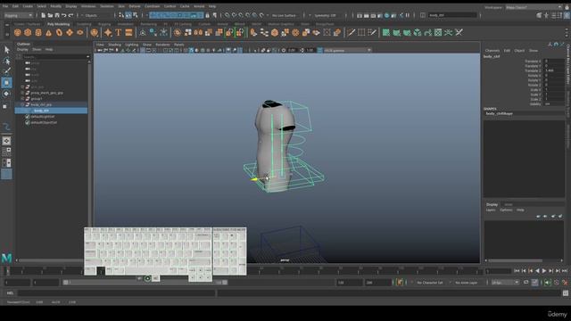The width and height of the screenshot is (571, 321).
Task: Click the Redo arrow icon
Action: click(x=71, y=15)
